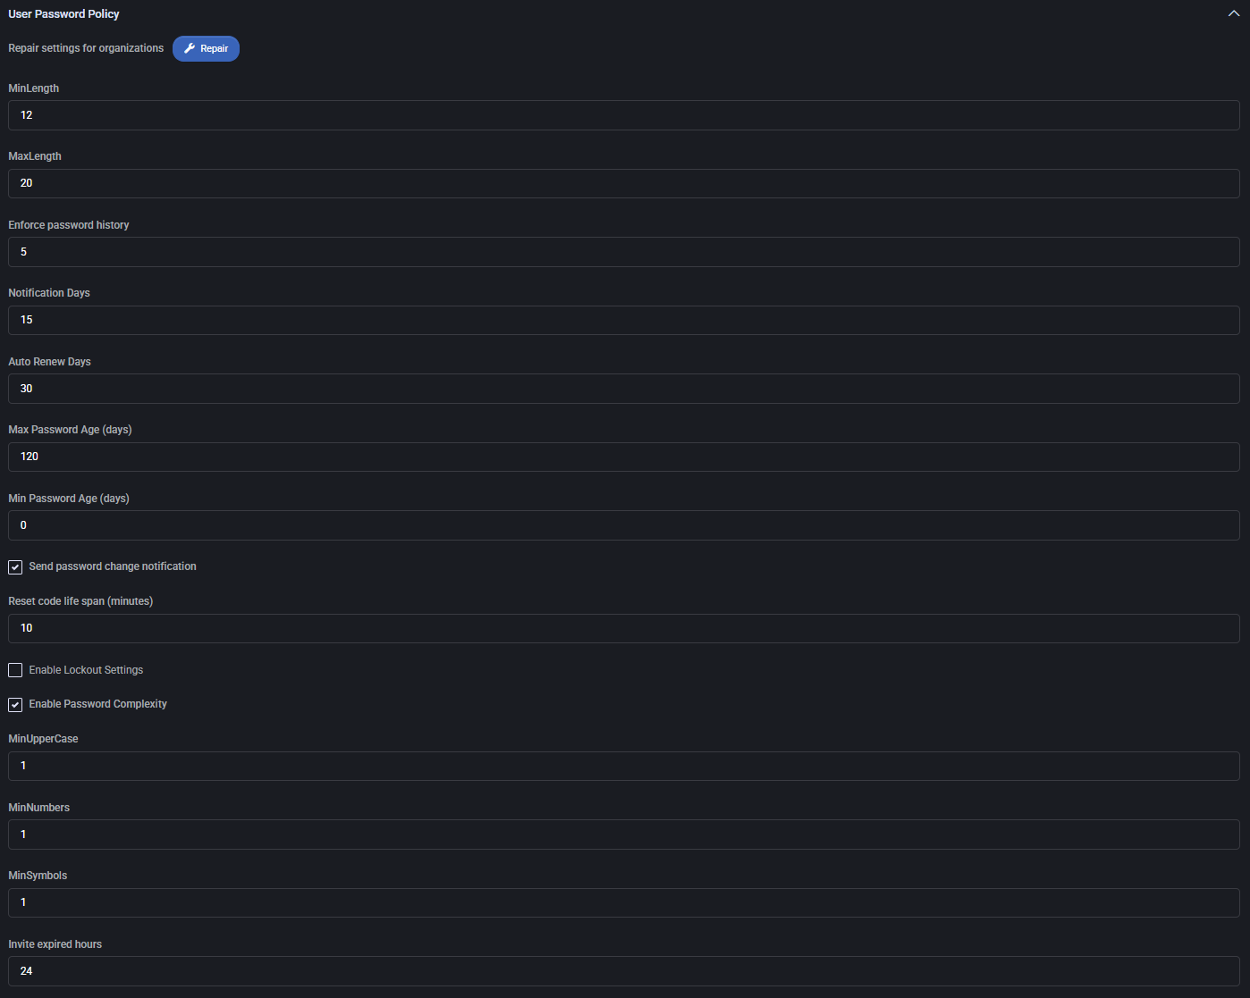Click the User Password Policy heading
Screen dimensions: 1250x998
[x=63, y=14]
